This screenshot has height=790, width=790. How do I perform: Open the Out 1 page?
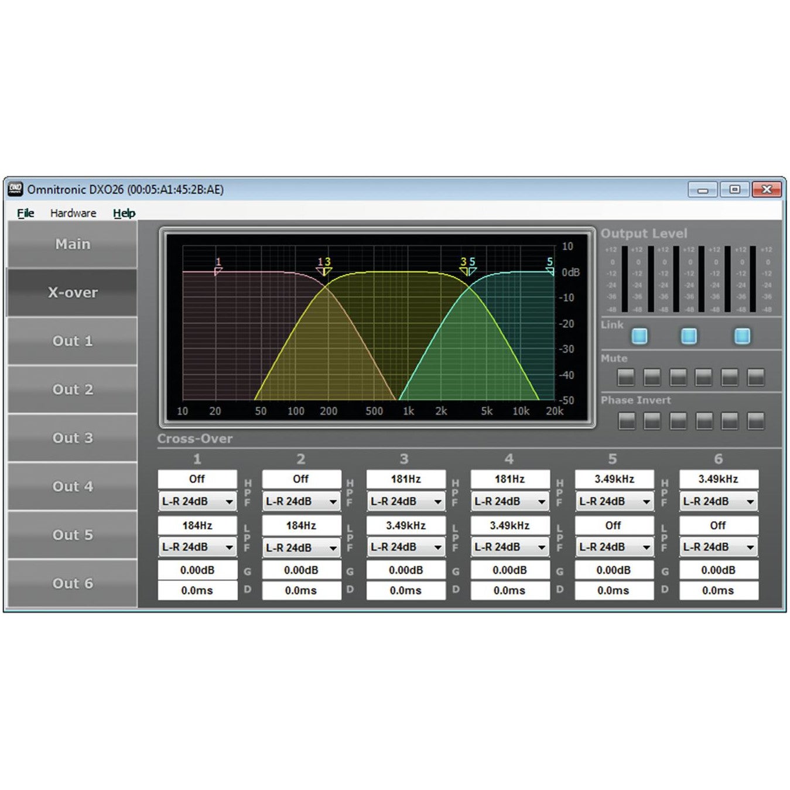click(x=72, y=341)
